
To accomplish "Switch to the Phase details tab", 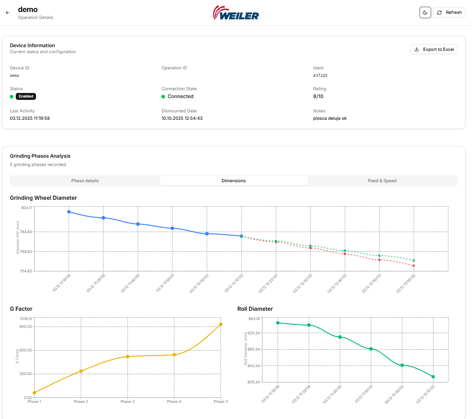I will coord(85,181).
